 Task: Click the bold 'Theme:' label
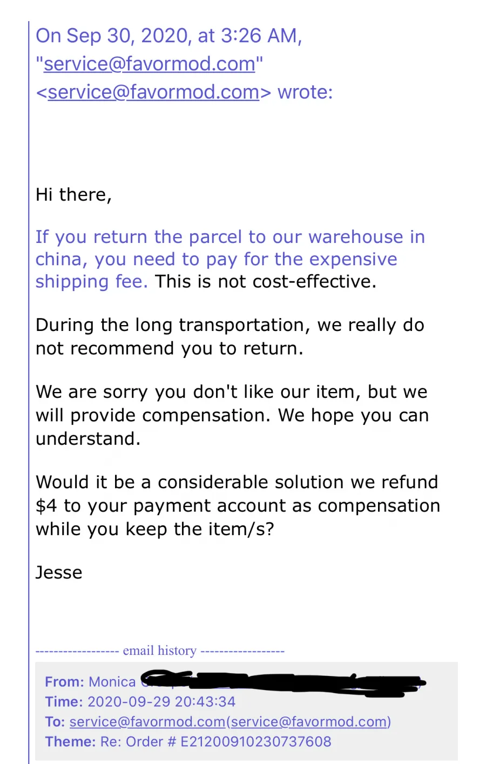[x=70, y=741]
